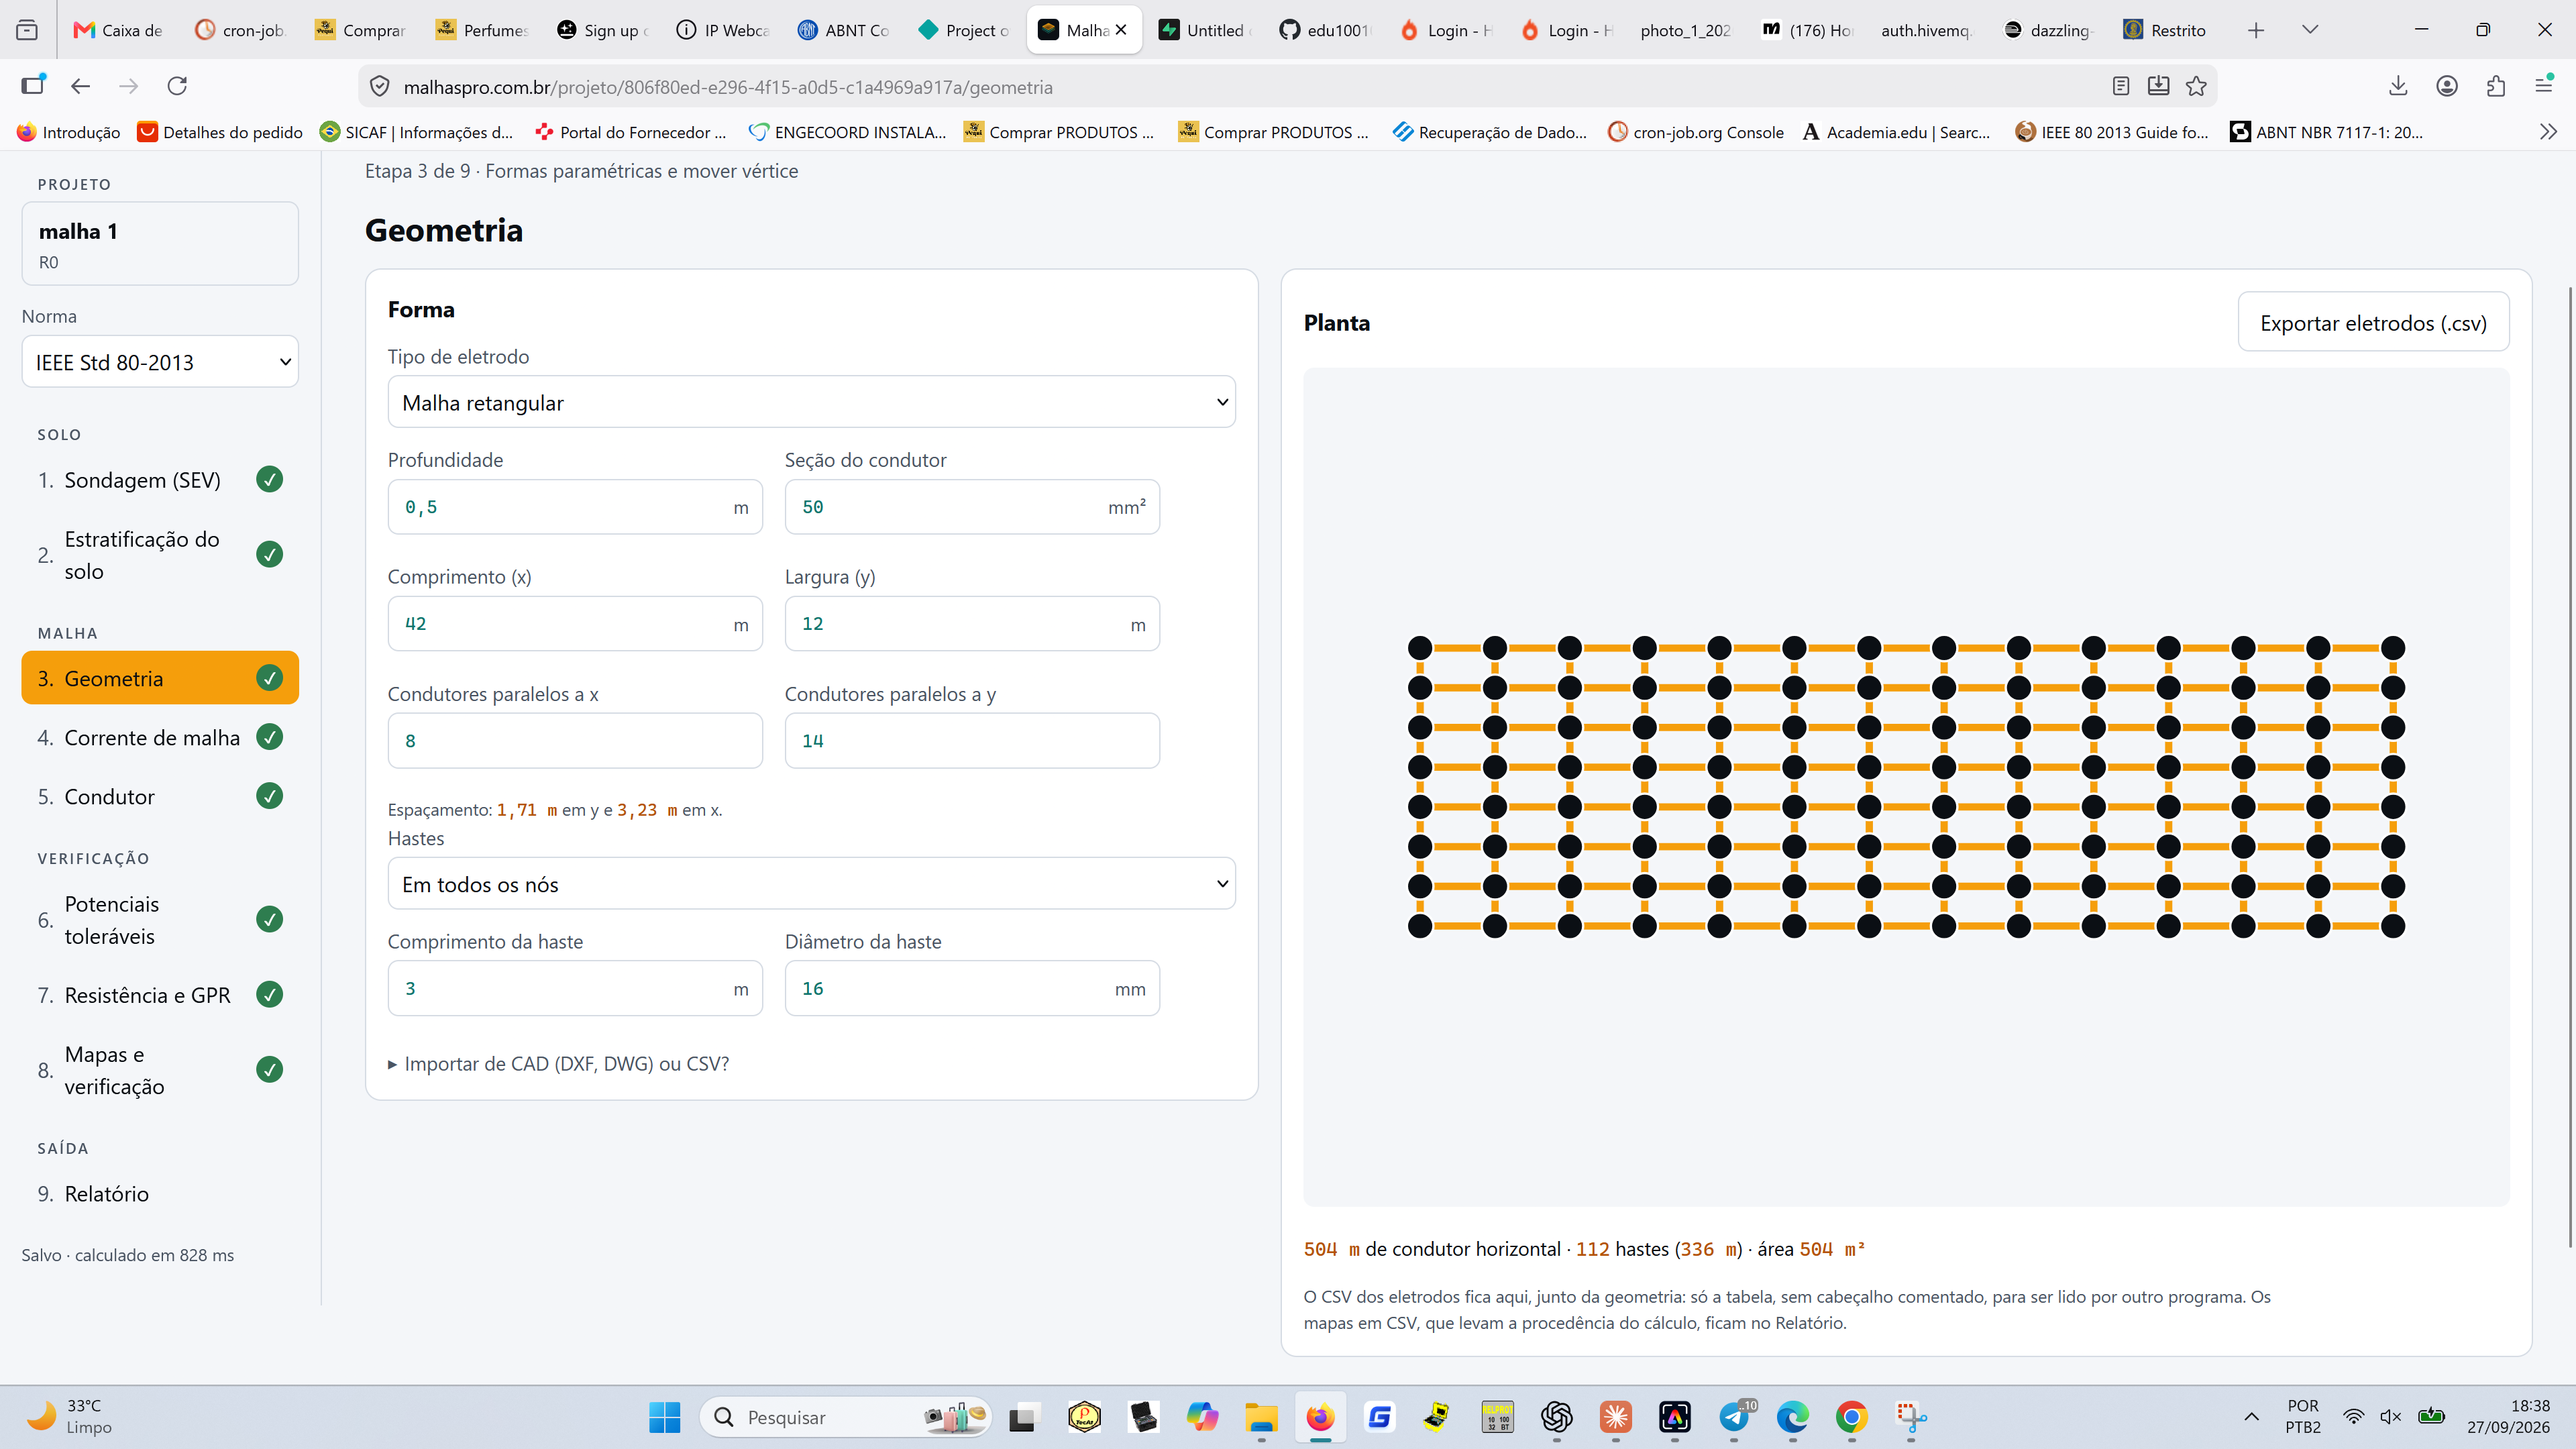Bookmark this page with the star icon
Screen dimensions: 2576x1449
click(x=2196, y=86)
